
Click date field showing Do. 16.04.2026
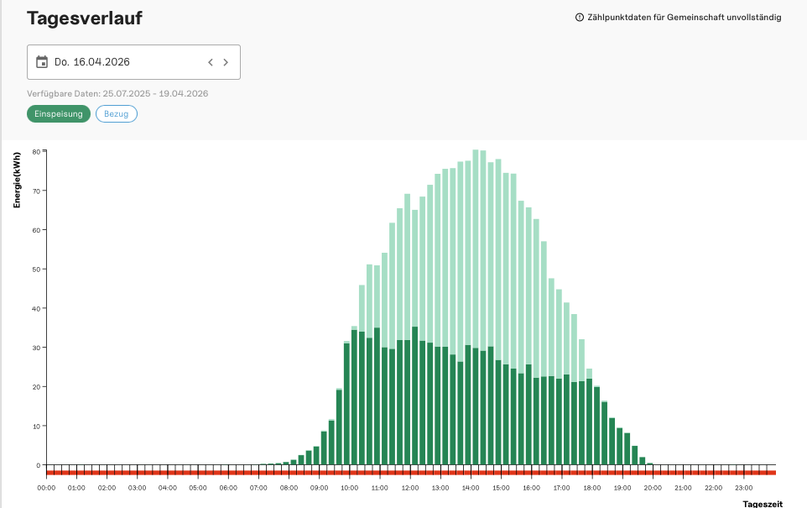point(134,62)
